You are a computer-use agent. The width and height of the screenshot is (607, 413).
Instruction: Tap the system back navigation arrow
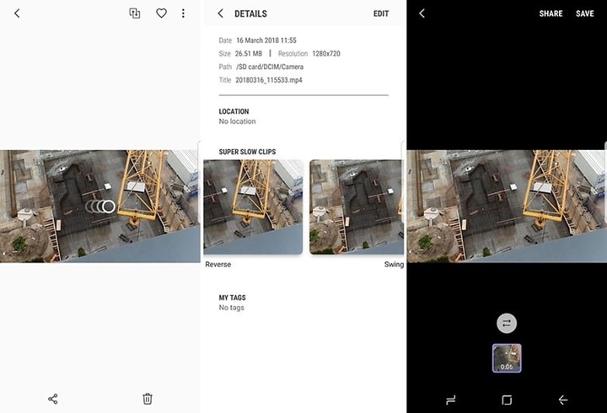pyautogui.click(x=563, y=400)
